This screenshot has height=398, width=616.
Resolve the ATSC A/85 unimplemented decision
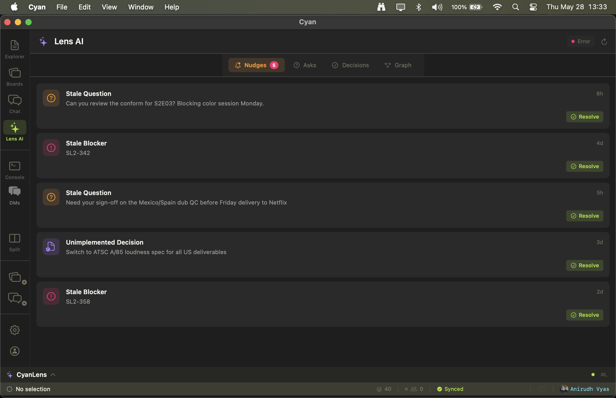coord(585,265)
